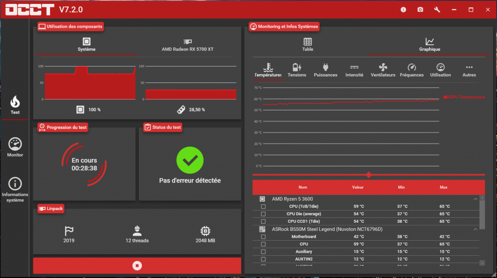This screenshot has height=278, width=497.
Task: Click the 2048 MB memory chip icon
Action: pos(205,231)
